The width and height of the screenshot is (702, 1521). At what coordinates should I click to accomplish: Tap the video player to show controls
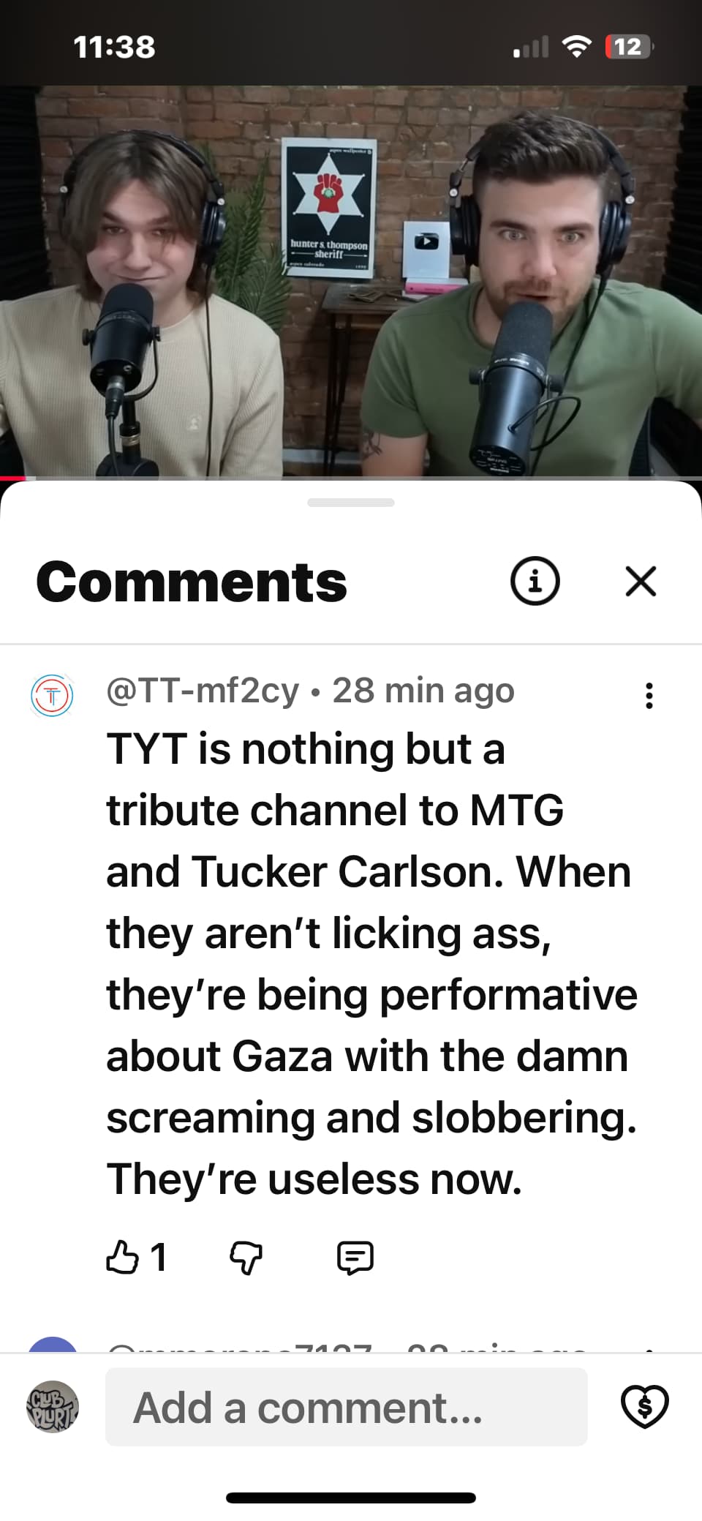[x=351, y=282]
